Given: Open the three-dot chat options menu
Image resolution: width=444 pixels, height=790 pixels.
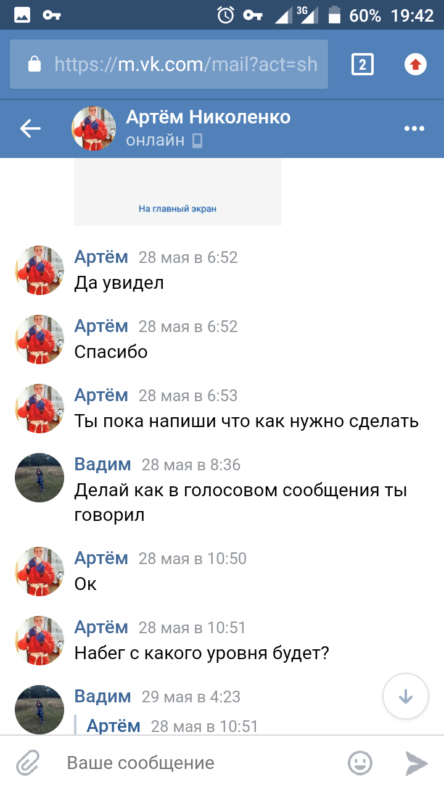Looking at the screenshot, I should (414, 128).
